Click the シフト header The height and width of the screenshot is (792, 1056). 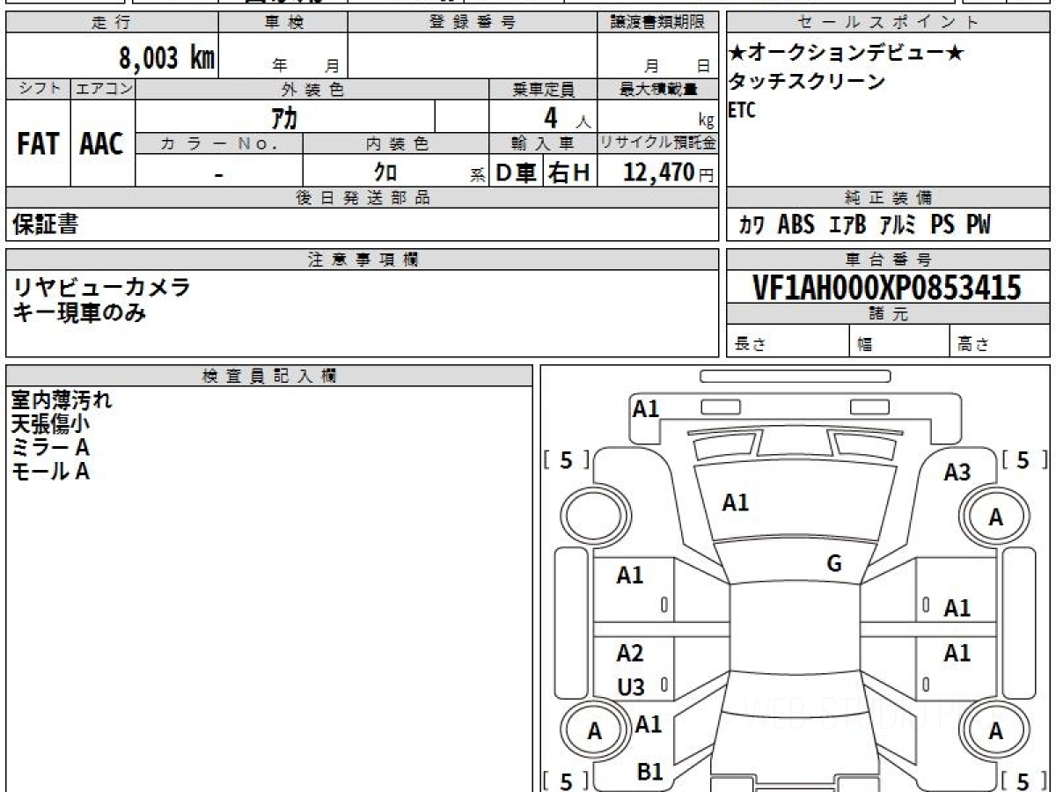pyautogui.click(x=39, y=88)
